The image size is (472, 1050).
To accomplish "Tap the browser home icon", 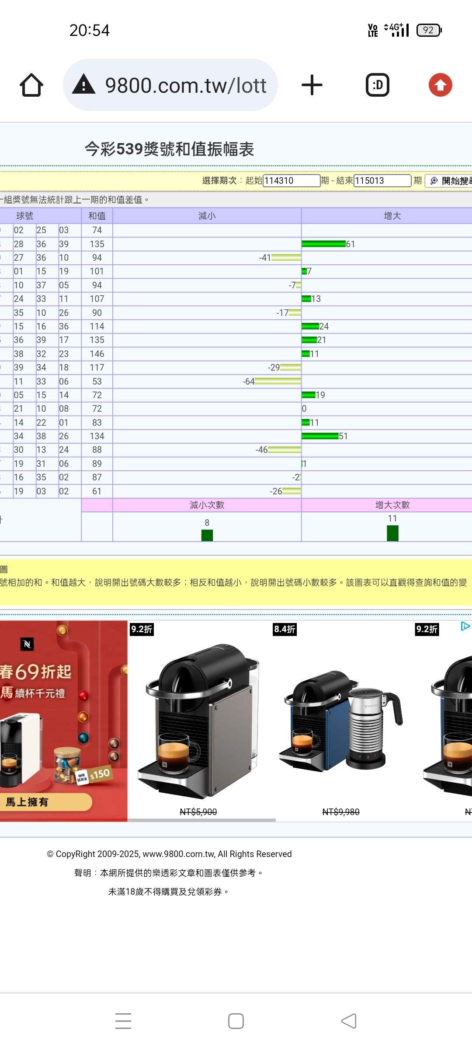I will [x=31, y=85].
